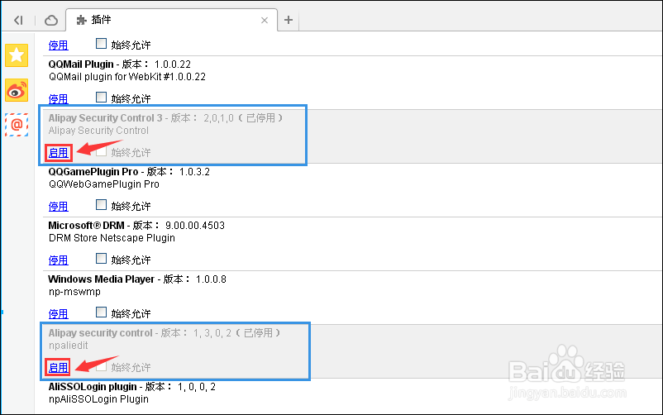
Task: Select the AliSSOLogin plugin title
Action: pyautogui.click(x=93, y=387)
